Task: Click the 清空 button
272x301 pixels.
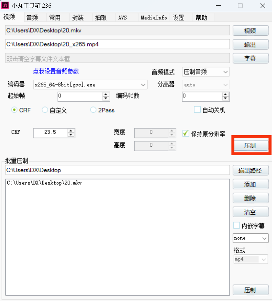Action: tap(251, 212)
